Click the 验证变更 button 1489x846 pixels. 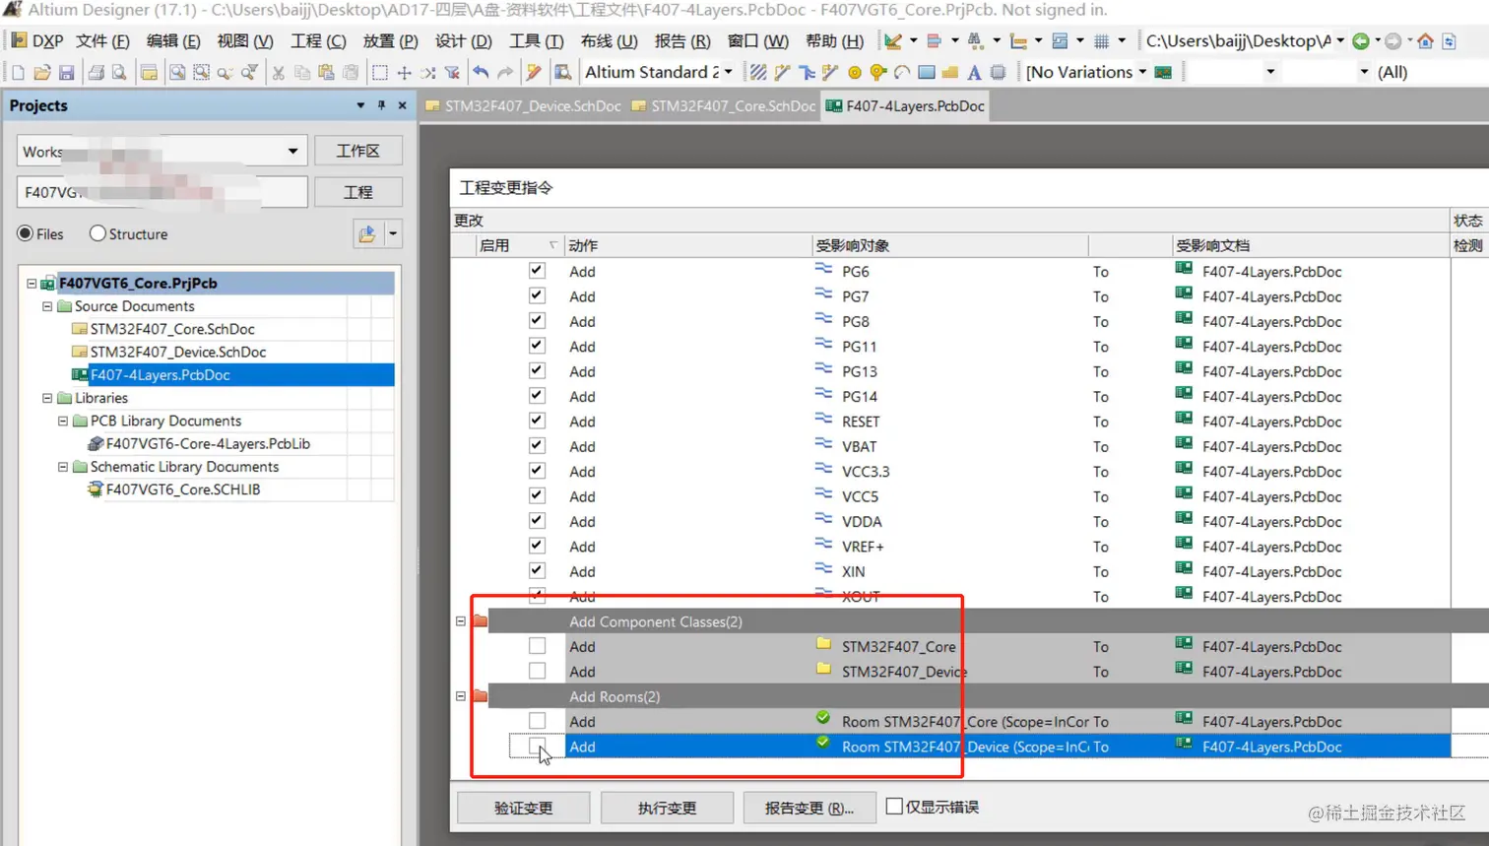click(x=524, y=808)
